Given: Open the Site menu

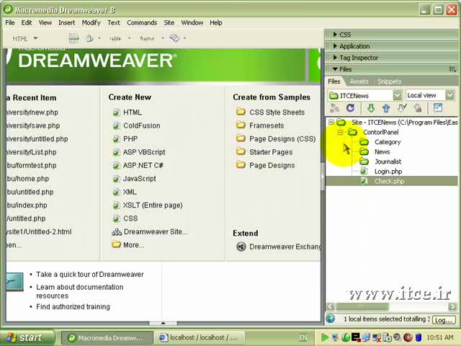Looking at the screenshot, I should pos(169,22).
